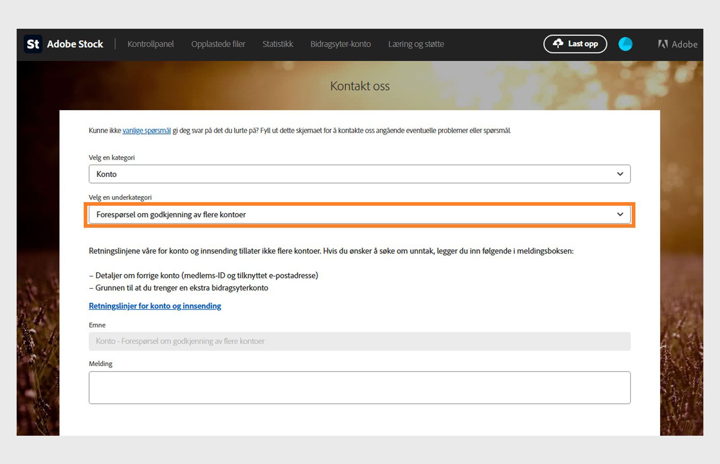Open Læring og støtte menu
The width and height of the screenshot is (720, 464).
pos(416,44)
